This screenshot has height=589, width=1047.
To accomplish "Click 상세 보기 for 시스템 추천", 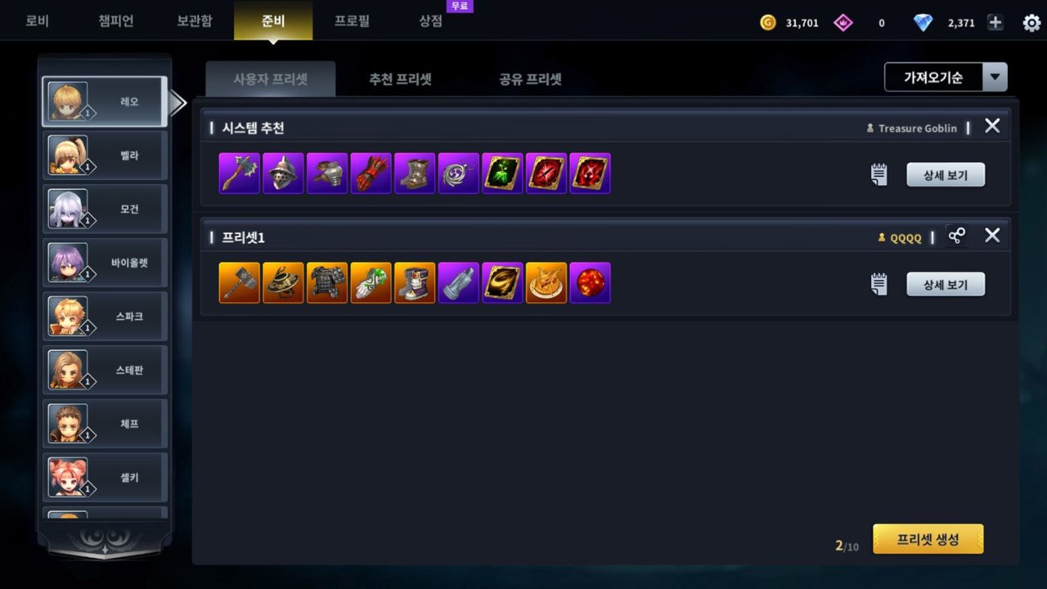I will (946, 174).
